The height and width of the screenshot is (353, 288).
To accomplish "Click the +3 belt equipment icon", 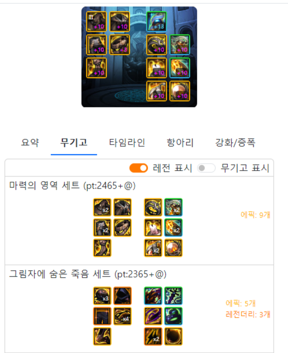I will pos(120,45).
